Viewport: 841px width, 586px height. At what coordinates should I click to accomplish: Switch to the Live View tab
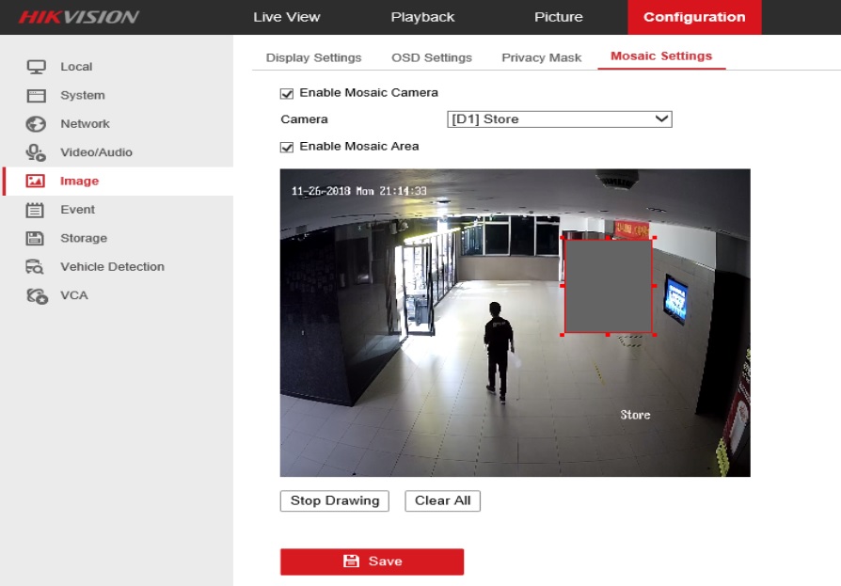(x=286, y=17)
